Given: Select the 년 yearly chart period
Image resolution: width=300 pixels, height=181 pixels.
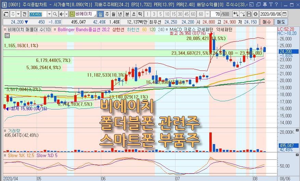Looking at the screenshot, I should [120, 14].
